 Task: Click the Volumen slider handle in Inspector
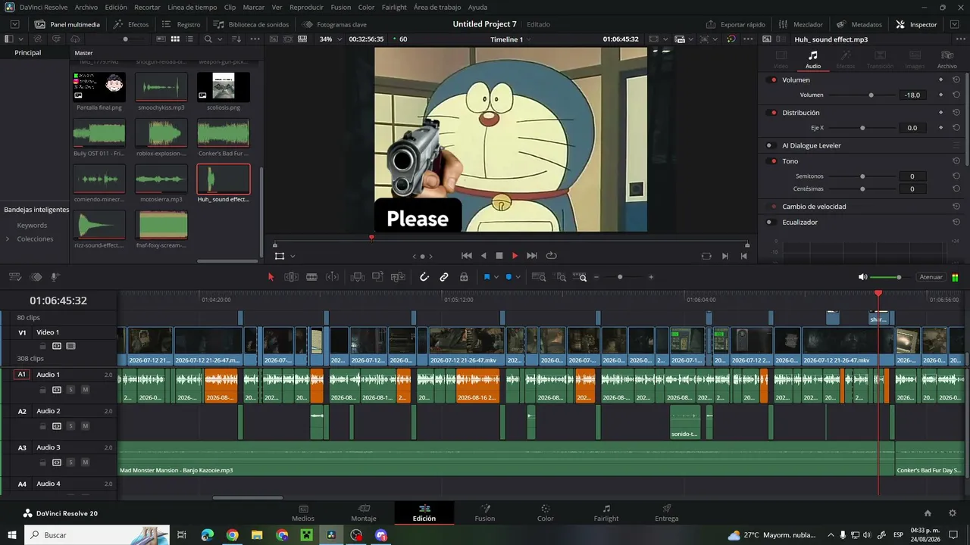click(871, 95)
